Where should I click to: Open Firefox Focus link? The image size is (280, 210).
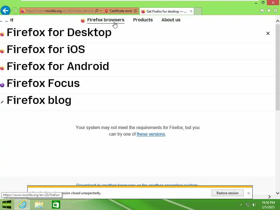pyautogui.click(x=43, y=83)
